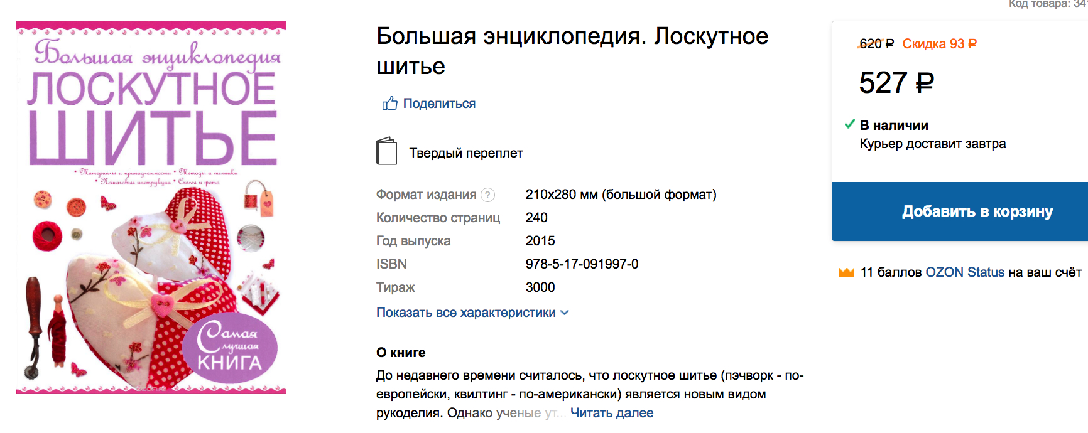Click the orange crown OZON Status icon
This screenshot has height=433, width=1088.
click(x=847, y=272)
